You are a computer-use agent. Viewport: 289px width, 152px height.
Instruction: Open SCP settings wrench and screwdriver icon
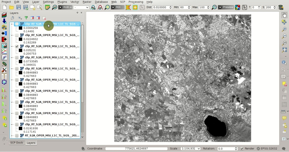pyautogui.click(x=4, y=70)
